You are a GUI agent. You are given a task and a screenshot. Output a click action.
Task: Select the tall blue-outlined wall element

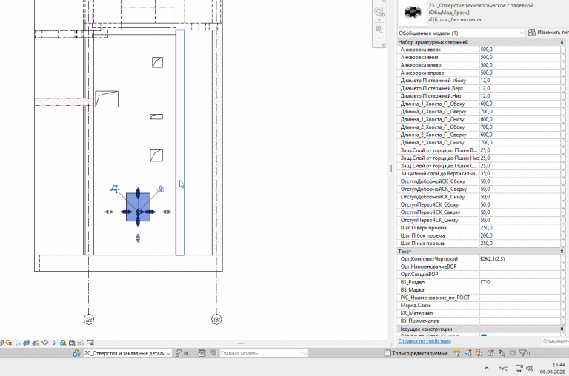180,142
